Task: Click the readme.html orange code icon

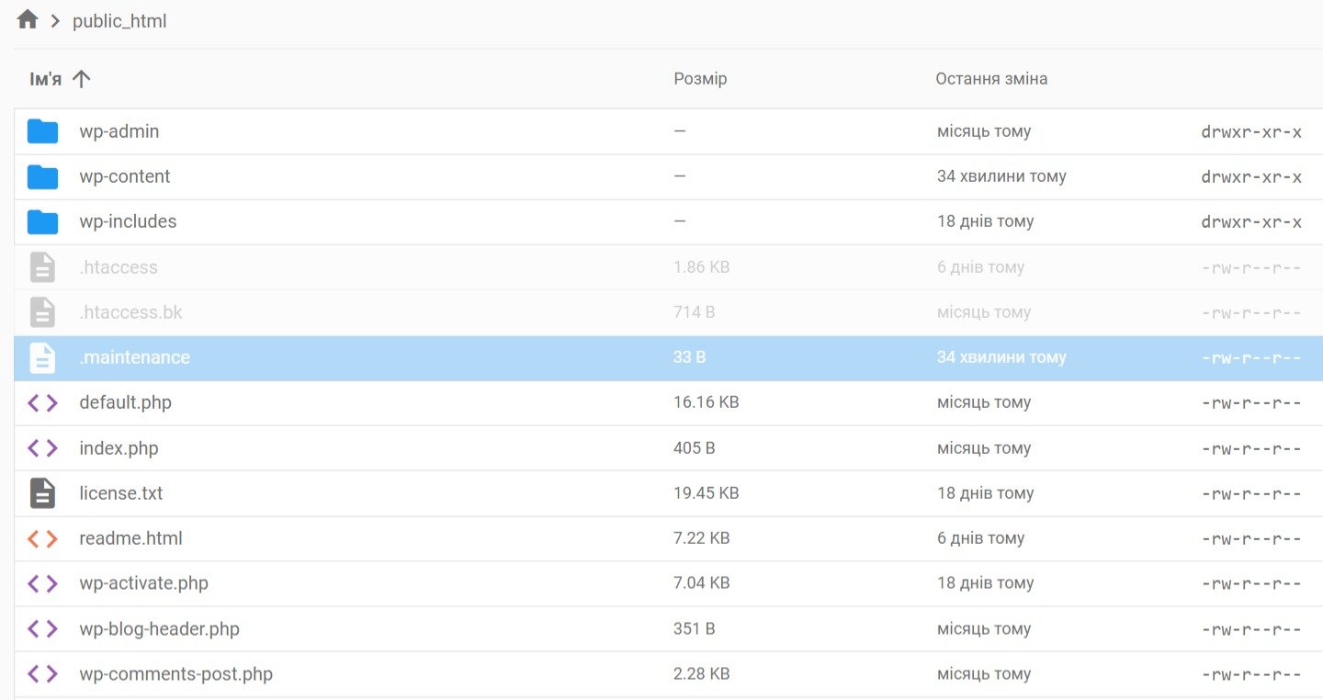Action: click(42, 538)
